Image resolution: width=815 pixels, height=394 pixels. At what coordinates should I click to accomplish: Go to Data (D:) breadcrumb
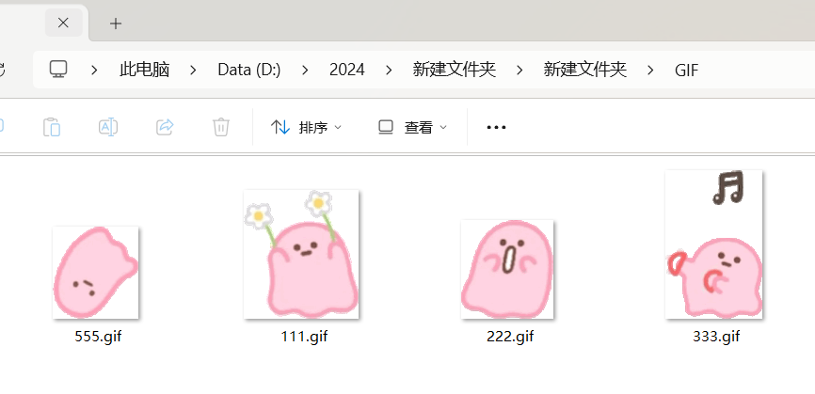[249, 70]
